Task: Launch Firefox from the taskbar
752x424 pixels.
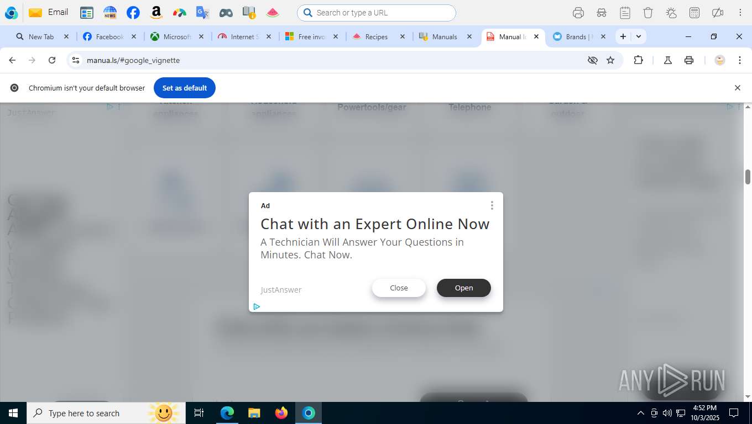Action: (281, 413)
